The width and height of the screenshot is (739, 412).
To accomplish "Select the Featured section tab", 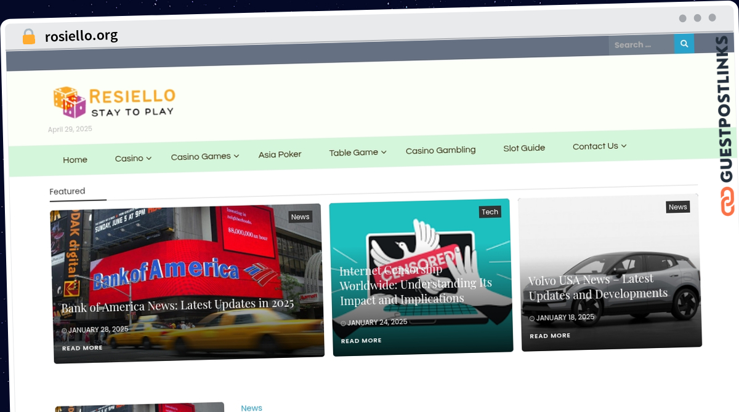I will click(x=67, y=191).
